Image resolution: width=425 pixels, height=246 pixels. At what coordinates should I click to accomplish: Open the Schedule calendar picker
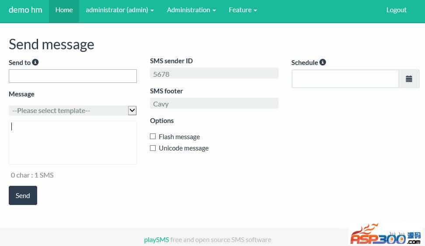point(409,79)
